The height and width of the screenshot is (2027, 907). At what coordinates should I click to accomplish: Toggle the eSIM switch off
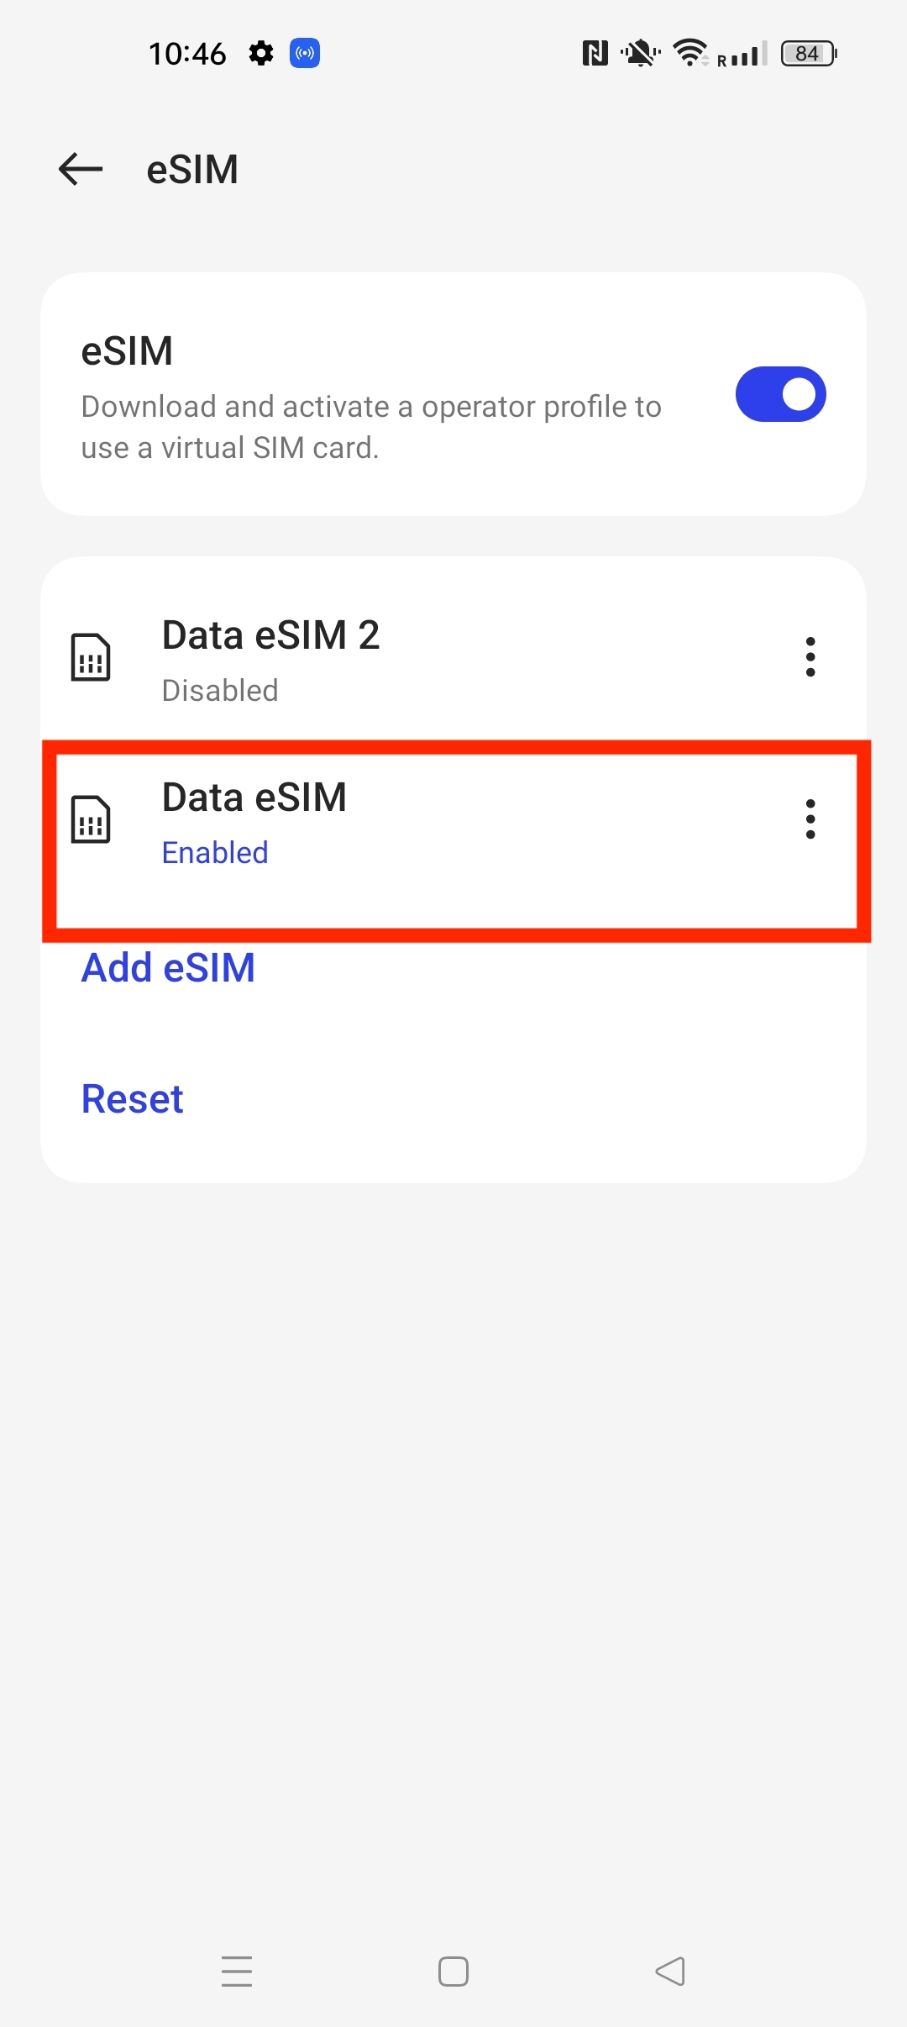780,394
